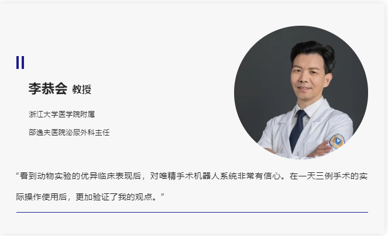Open the circular portrait of 李恭会
Image resolution: width=388 pixels, height=236 pixels.
(301, 92)
